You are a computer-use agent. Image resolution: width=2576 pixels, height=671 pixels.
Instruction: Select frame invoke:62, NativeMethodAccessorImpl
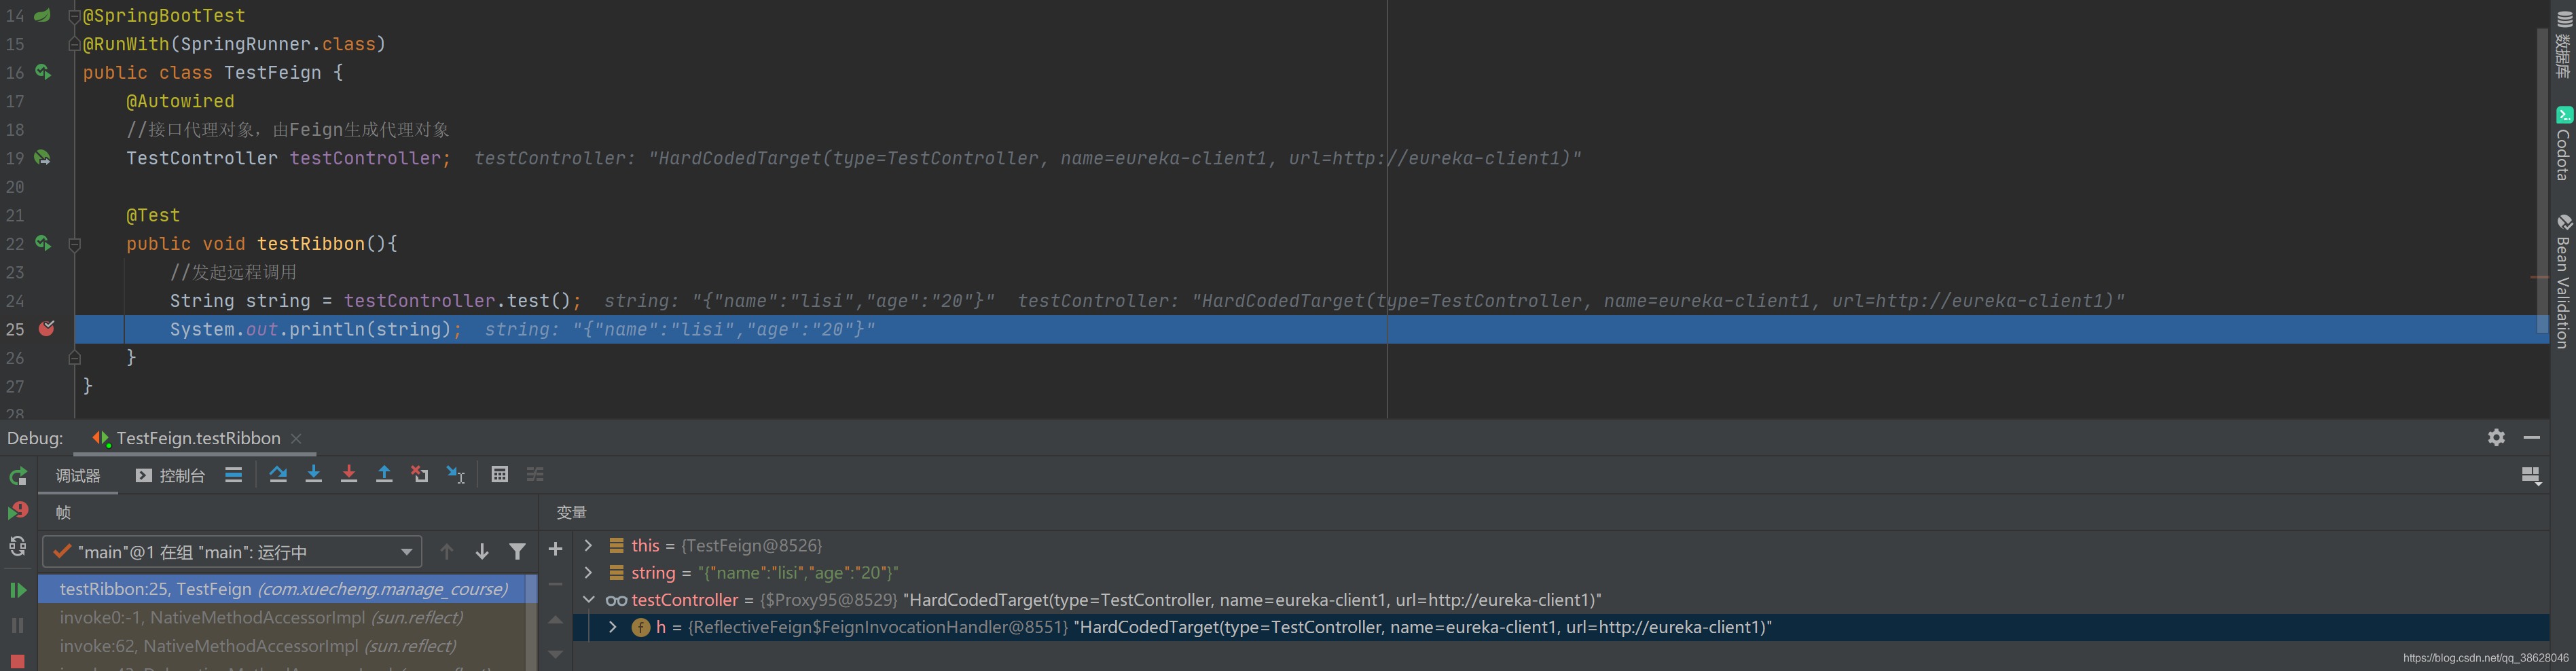(282, 646)
